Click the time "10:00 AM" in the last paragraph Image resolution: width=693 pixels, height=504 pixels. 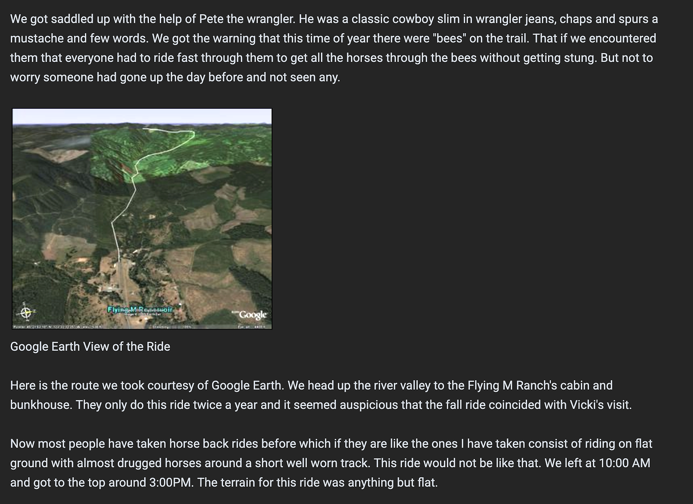click(x=624, y=463)
